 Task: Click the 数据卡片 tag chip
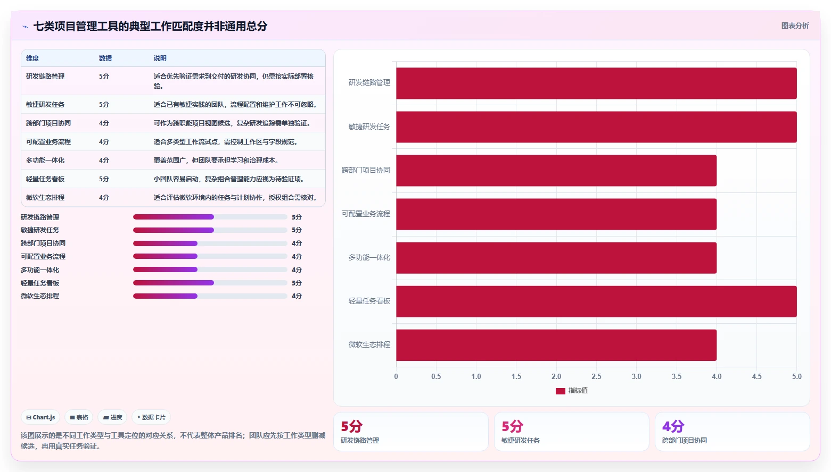pos(151,417)
